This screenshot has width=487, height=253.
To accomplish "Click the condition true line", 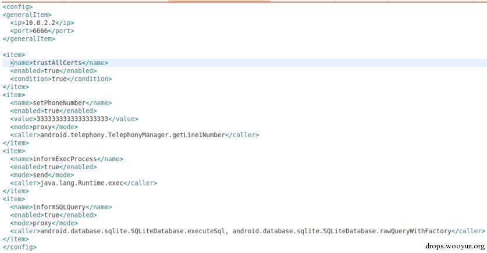I will pyautogui.click(x=61, y=79).
